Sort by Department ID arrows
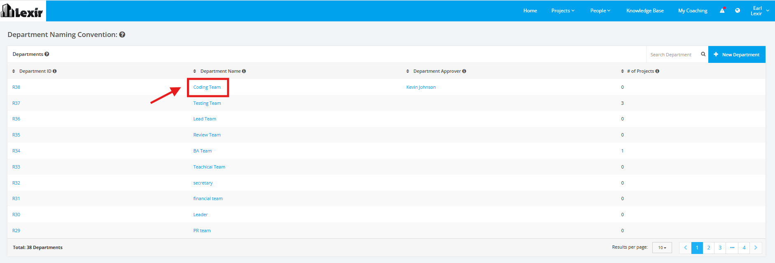775x263 pixels. click(14, 71)
